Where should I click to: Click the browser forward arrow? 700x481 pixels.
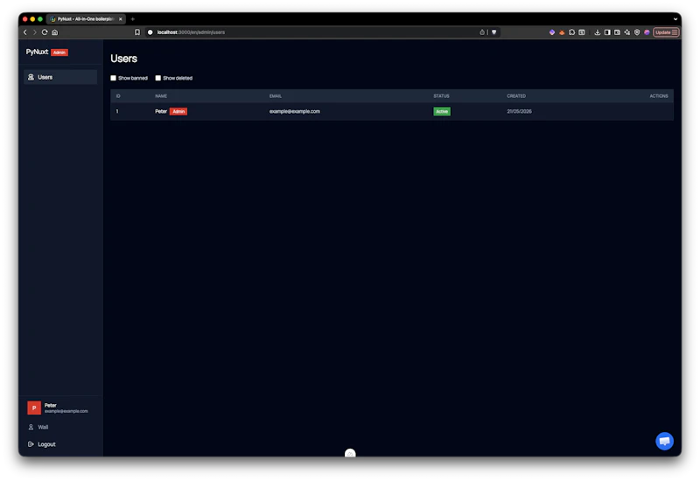tap(35, 32)
